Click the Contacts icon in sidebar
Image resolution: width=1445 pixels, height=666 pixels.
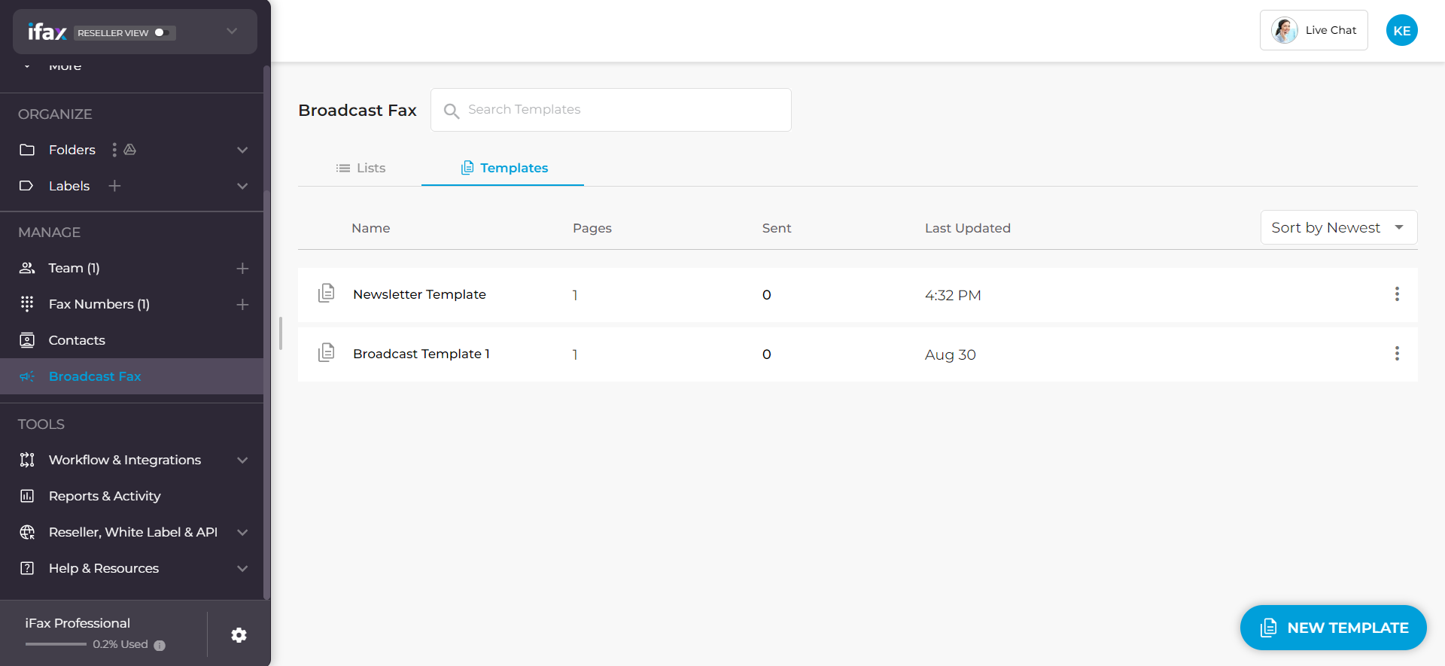[x=27, y=340]
